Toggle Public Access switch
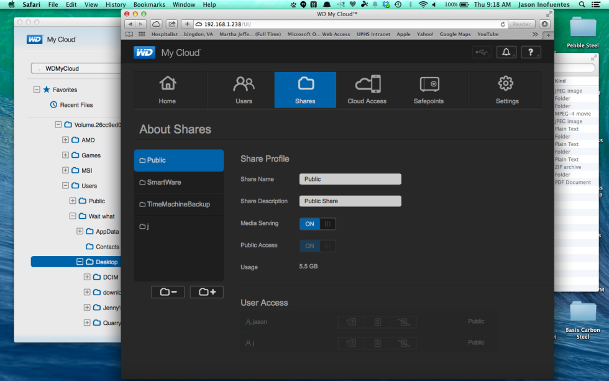 [x=318, y=246]
